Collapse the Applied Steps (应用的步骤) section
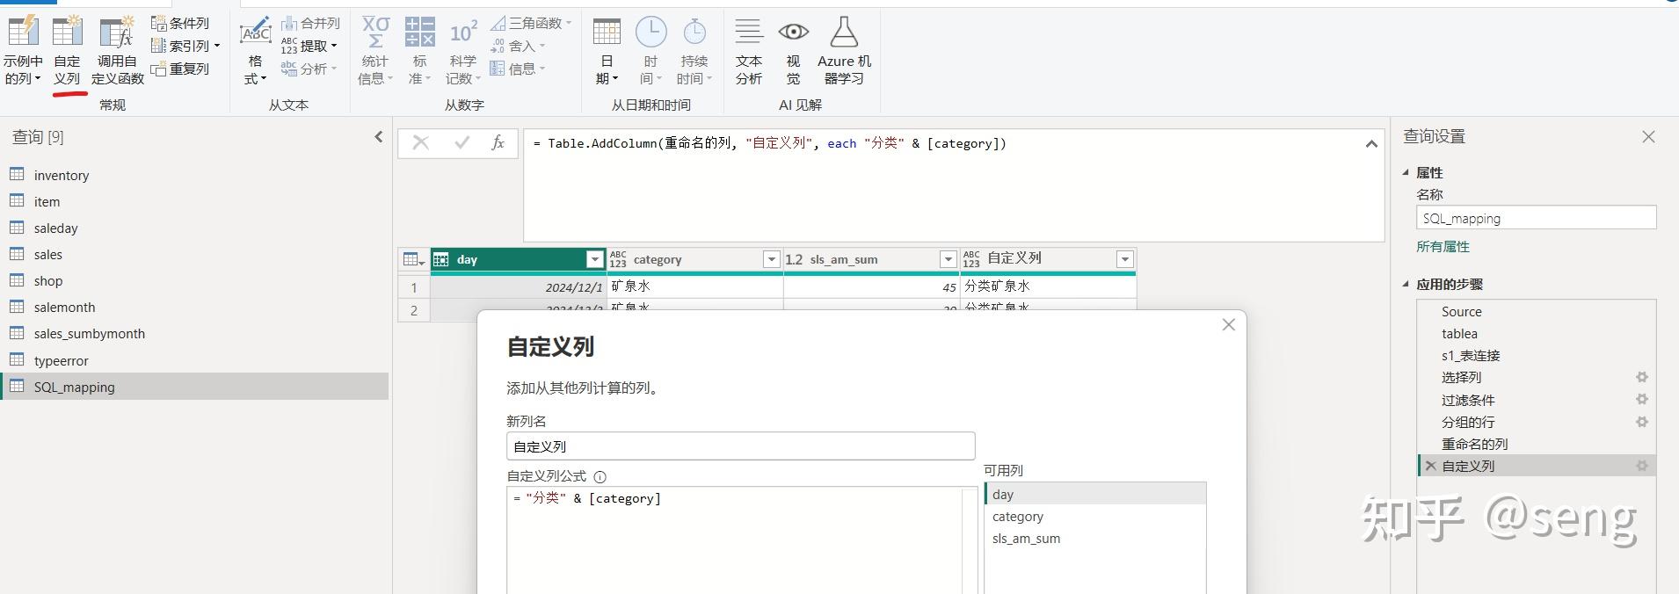This screenshot has width=1679, height=594. click(1406, 285)
